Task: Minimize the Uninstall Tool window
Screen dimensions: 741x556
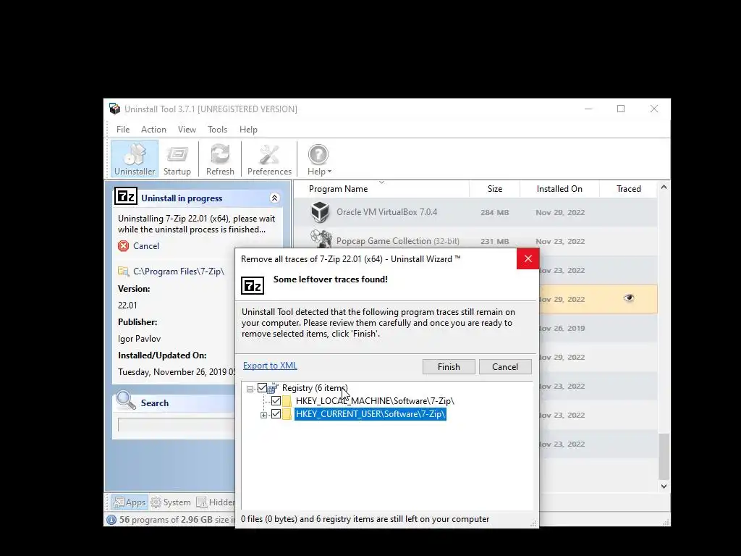Action: tap(588, 109)
